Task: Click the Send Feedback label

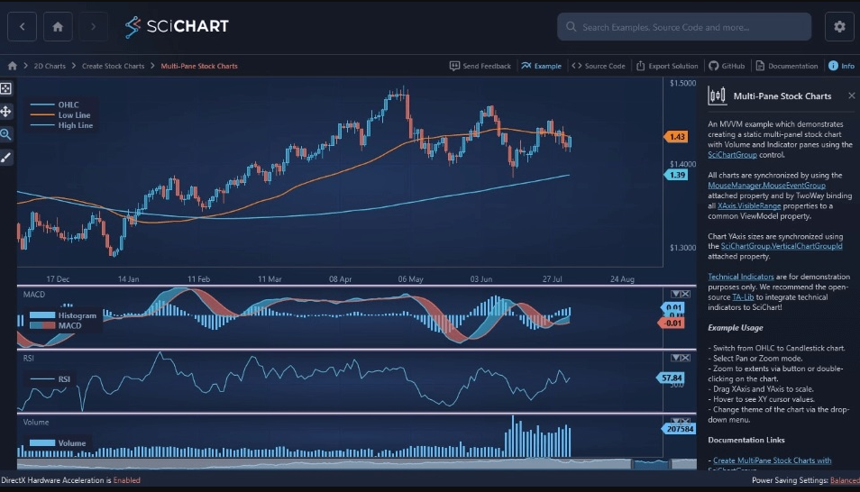Action: (x=487, y=66)
